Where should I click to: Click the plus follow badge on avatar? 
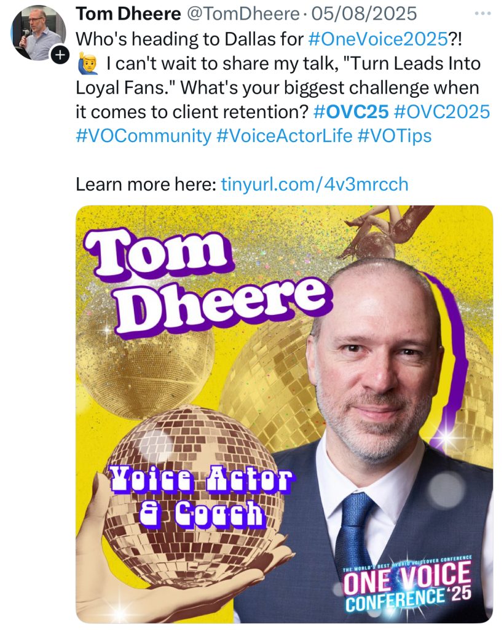[x=59, y=55]
